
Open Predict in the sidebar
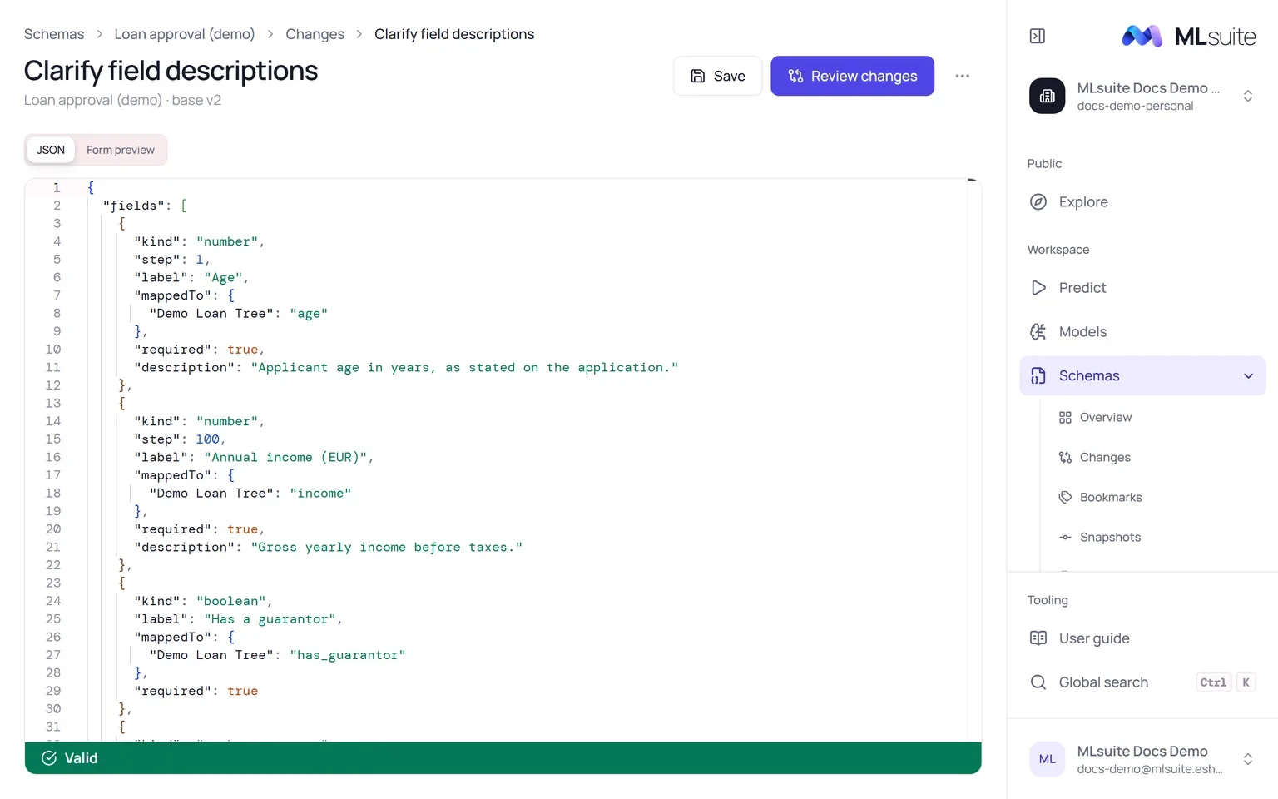tap(1142, 287)
